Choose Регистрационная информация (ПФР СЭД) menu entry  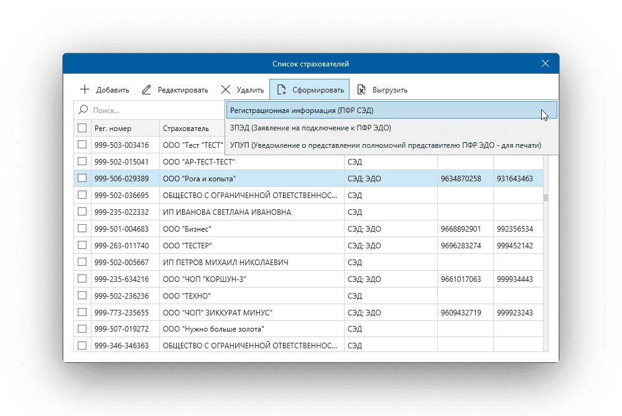(391, 110)
